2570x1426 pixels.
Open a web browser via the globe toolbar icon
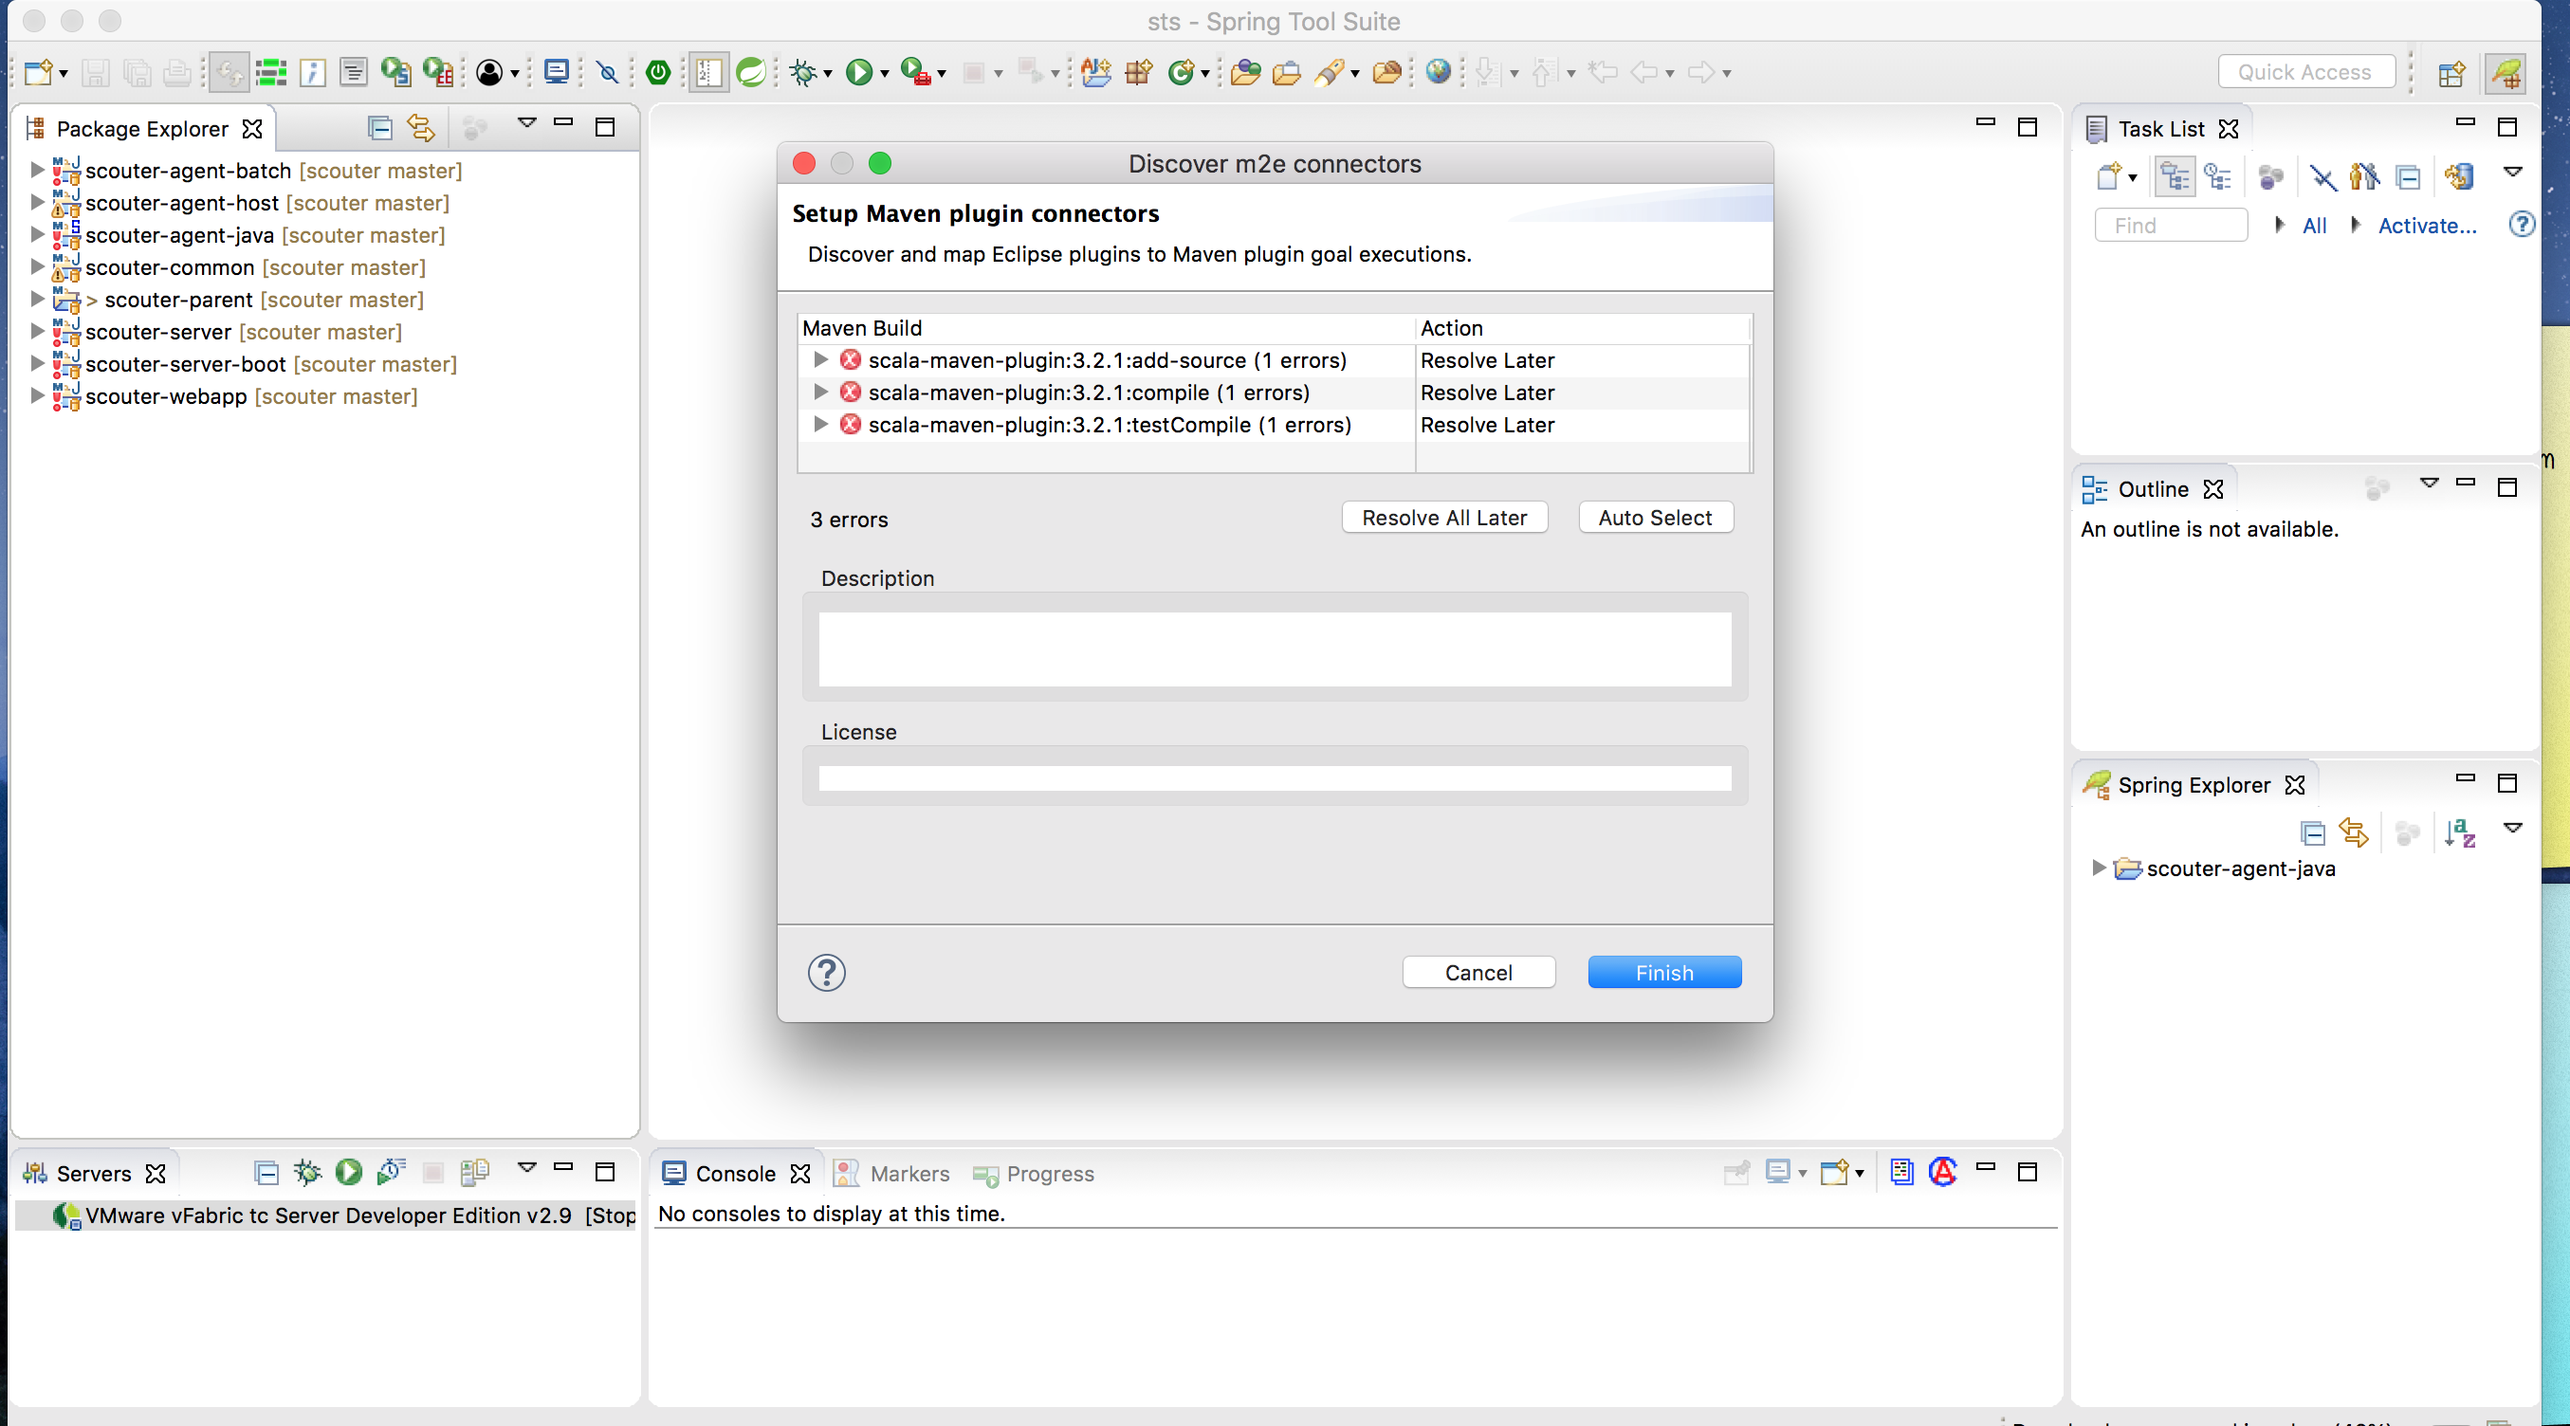(x=1439, y=72)
